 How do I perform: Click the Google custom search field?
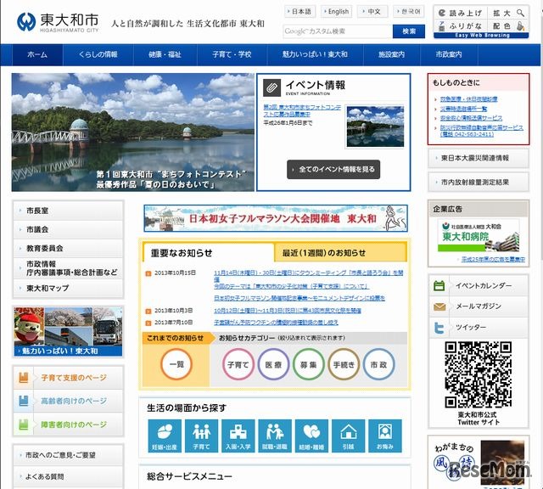(338, 31)
